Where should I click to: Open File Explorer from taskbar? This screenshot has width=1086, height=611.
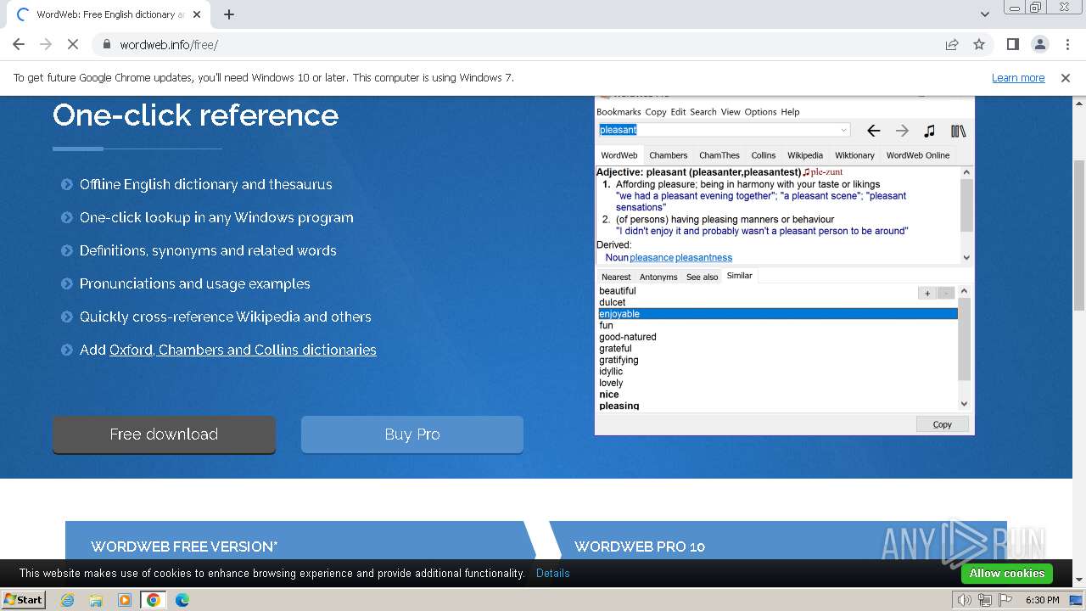tap(96, 600)
